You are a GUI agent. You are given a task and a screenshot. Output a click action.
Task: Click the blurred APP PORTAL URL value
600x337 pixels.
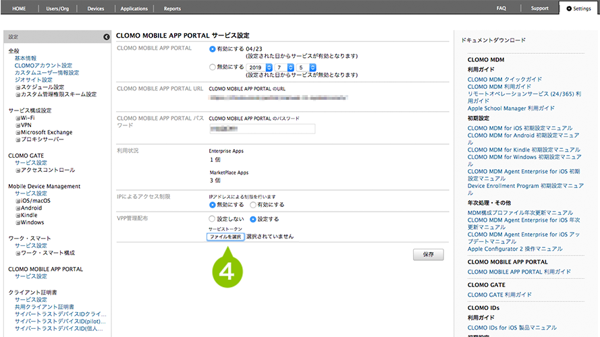[x=278, y=98]
